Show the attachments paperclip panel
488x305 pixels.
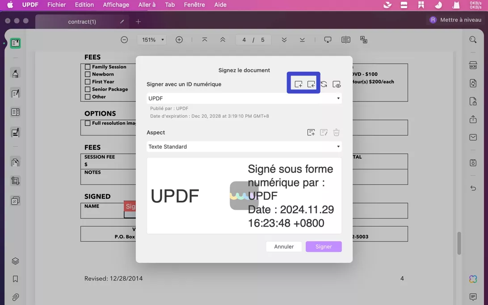15,297
